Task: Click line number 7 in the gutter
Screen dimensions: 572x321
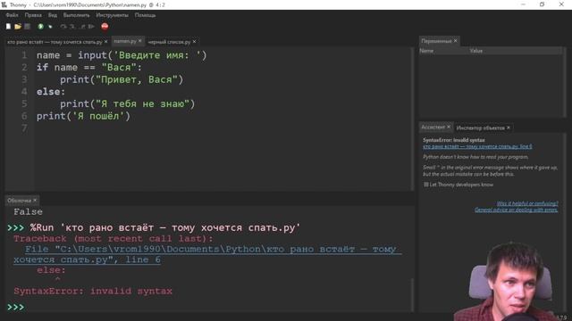Action: pyautogui.click(x=24, y=128)
